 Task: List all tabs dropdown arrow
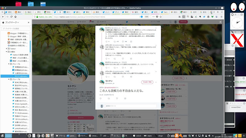222,12
